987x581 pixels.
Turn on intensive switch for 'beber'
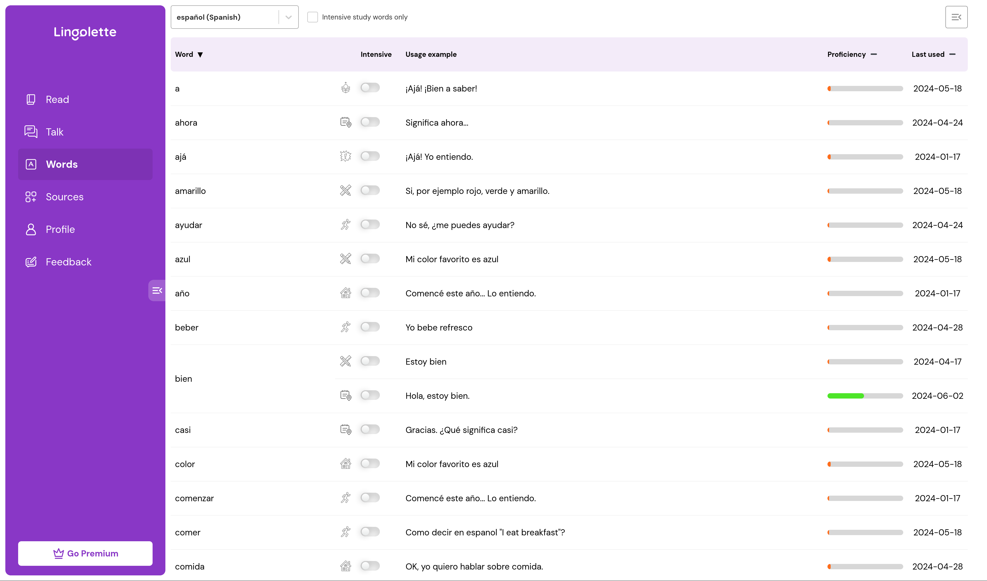tap(370, 327)
